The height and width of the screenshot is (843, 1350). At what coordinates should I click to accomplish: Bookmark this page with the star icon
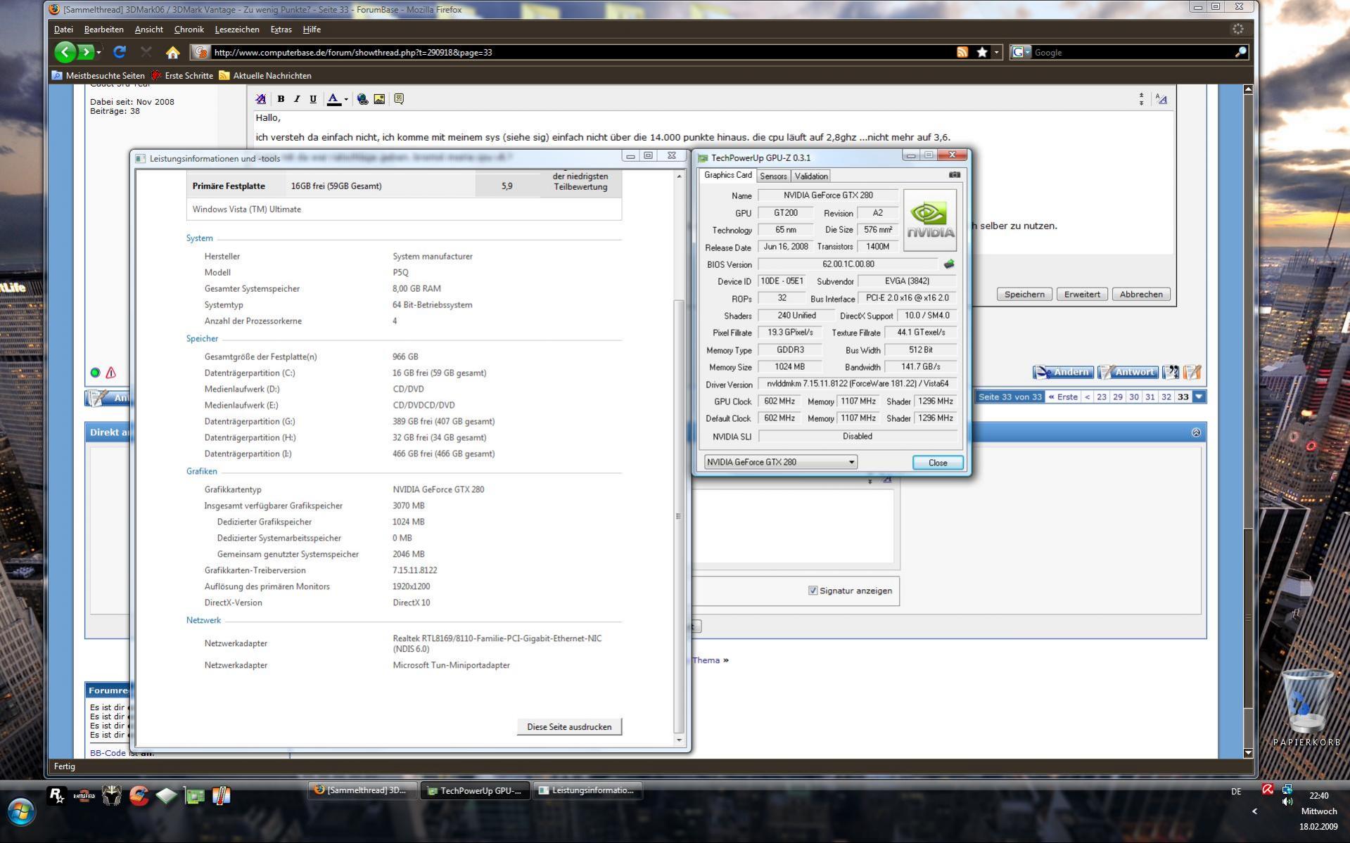pyautogui.click(x=982, y=52)
